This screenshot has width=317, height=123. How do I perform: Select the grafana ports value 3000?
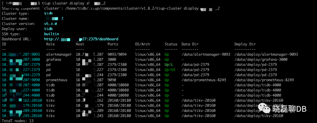coord(112,60)
